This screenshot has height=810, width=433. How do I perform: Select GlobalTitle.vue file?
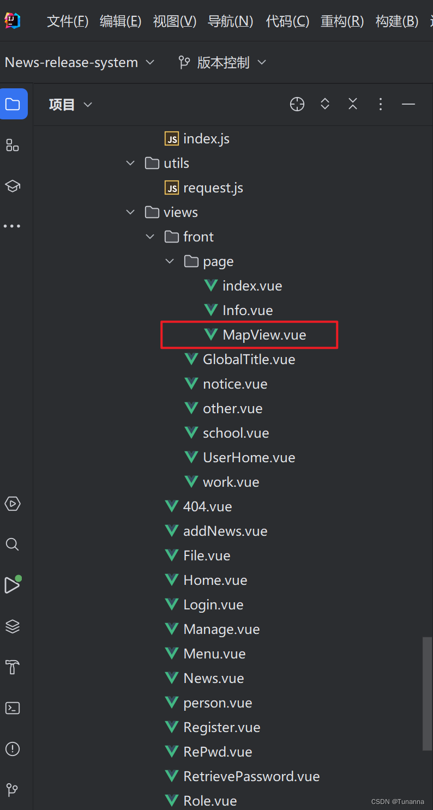point(249,359)
